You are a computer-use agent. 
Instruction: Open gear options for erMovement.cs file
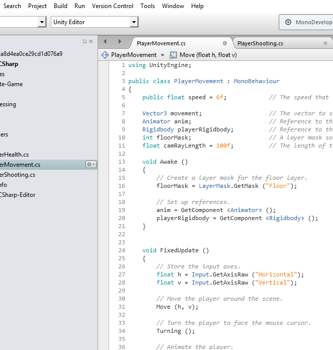point(91,165)
